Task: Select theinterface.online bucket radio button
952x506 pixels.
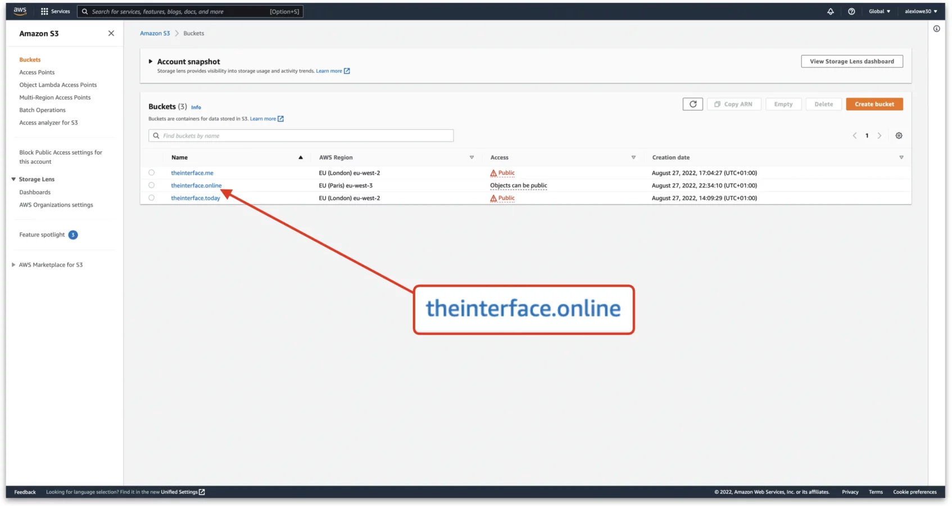Action: coord(151,185)
